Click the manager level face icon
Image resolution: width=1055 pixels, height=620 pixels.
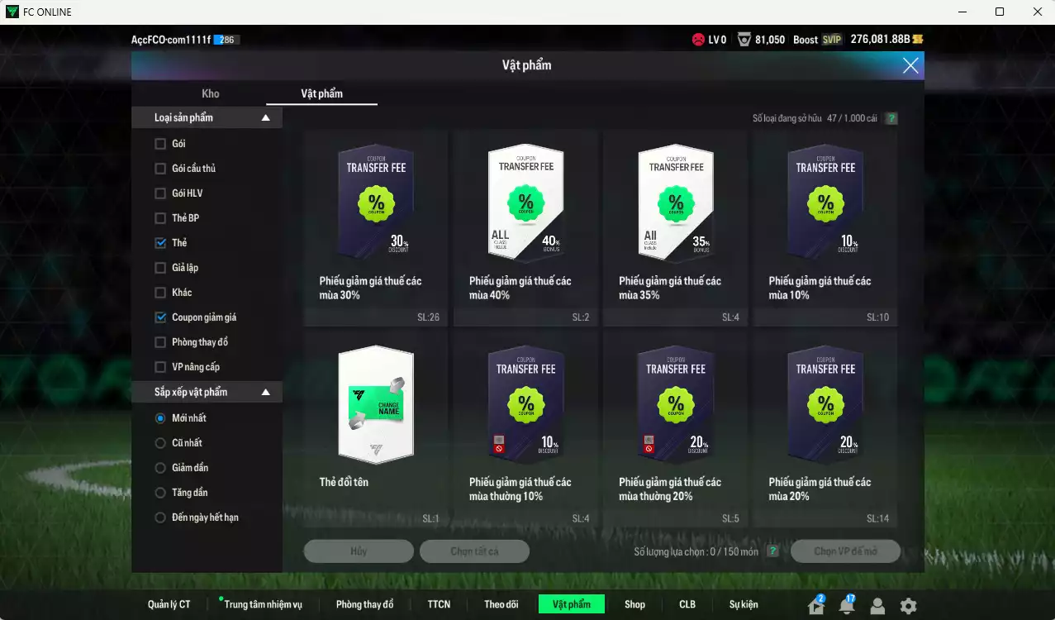click(699, 40)
